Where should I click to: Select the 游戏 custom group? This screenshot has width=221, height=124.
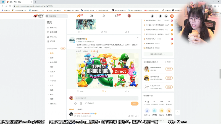click(x=52, y=53)
